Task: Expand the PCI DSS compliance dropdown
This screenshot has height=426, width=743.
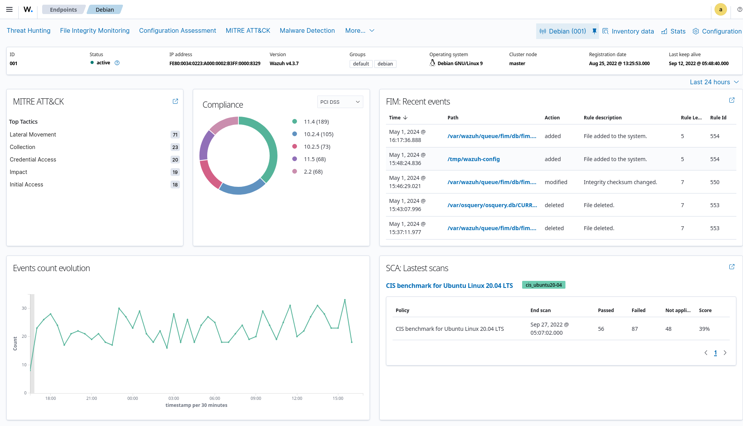Action: coord(340,102)
